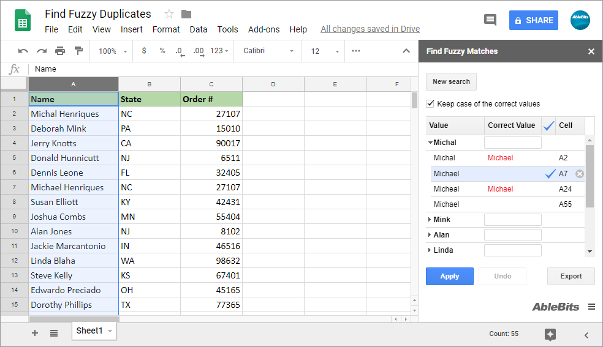Open the Add-ons menu

[x=264, y=29]
